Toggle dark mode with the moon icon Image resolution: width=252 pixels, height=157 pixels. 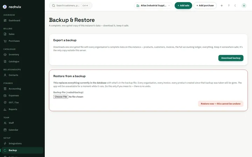tap(235, 6)
